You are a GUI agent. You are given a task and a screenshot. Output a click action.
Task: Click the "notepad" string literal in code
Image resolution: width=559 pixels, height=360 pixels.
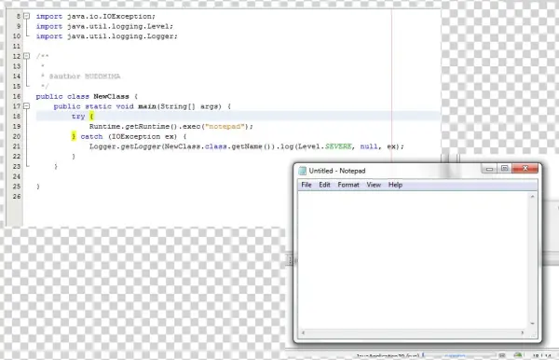pyautogui.click(x=225, y=126)
